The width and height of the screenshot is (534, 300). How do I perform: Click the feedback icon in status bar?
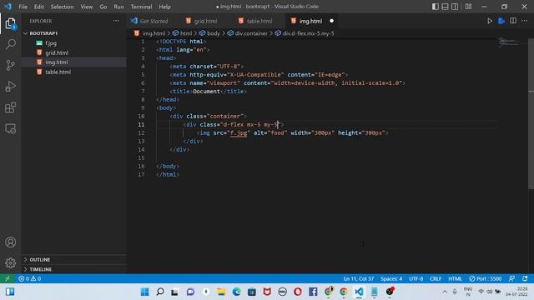click(511, 278)
